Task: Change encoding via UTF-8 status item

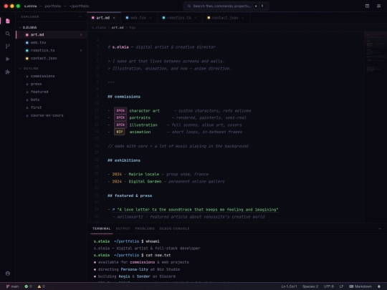Action: tap(329, 286)
